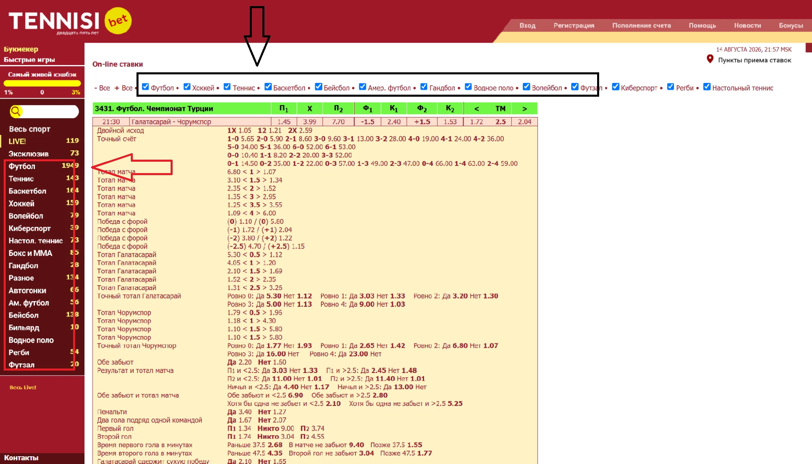Open the Новости section
The height and width of the screenshot is (464, 812).
point(747,25)
